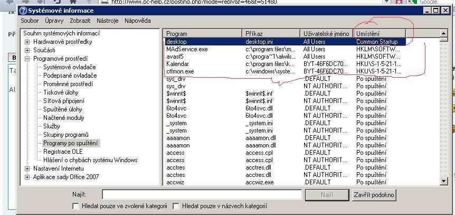The image size is (455, 215).
Task: Sort by the Umístění column header
Action: (x=380, y=34)
